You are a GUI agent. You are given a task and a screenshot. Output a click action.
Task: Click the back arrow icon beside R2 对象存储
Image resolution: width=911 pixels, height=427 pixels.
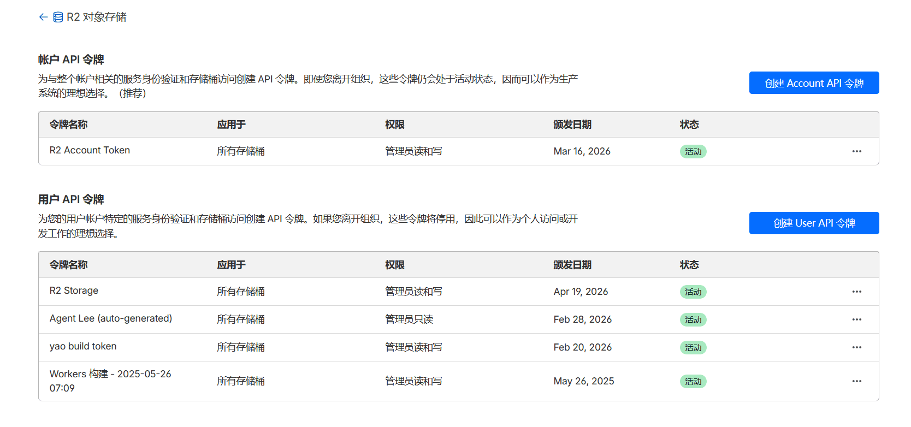click(x=43, y=17)
